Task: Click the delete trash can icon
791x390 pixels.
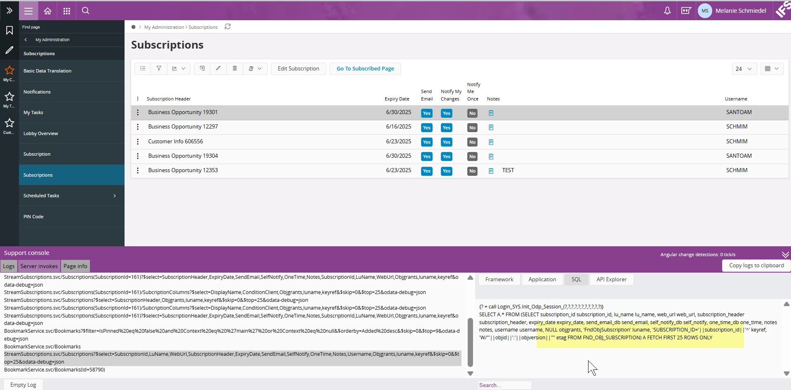Action: [x=235, y=68]
